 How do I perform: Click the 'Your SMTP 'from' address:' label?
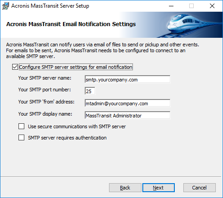coord(46,102)
